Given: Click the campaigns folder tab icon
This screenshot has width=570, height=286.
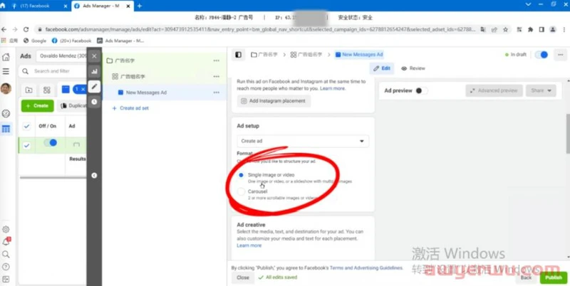Looking at the screenshot, I should [28, 90].
